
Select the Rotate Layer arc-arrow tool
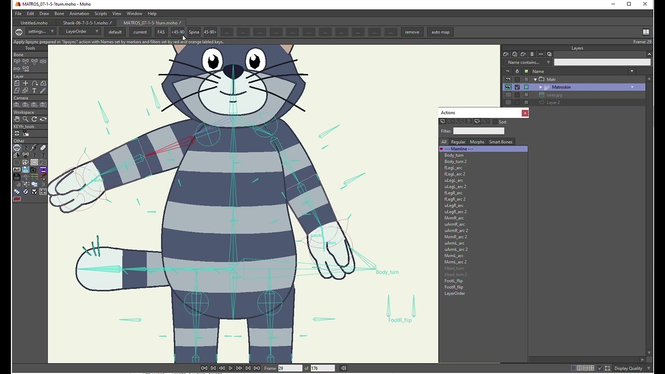[x=34, y=83]
